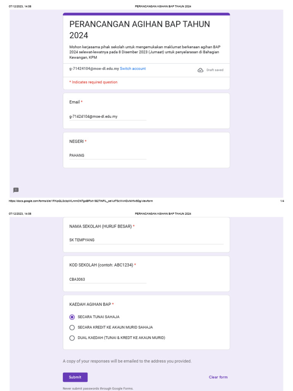The image size is (293, 391).
Task: Click the form description about Bahagian Kewangan
Action: click(x=144, y=52)
